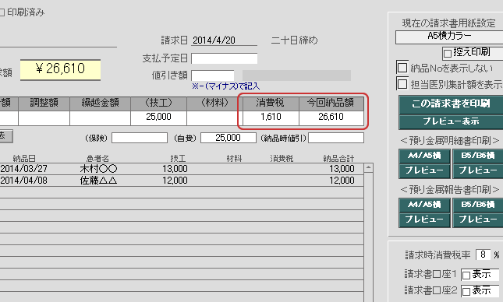The height and width of the screenshot is (302, 503).
Task: Click the 二十日締め label
Action: (x=295, y=40)
